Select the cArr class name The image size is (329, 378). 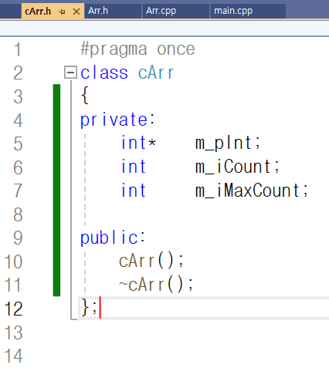pyautogui.click(x=156, y=73)
